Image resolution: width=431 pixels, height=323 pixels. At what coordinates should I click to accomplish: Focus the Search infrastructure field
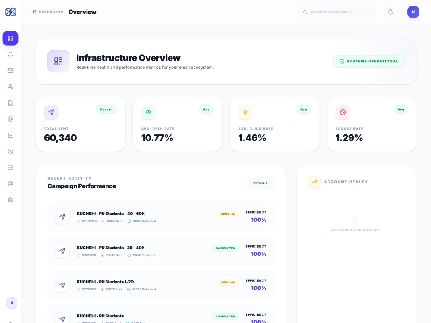click(336, 12)
